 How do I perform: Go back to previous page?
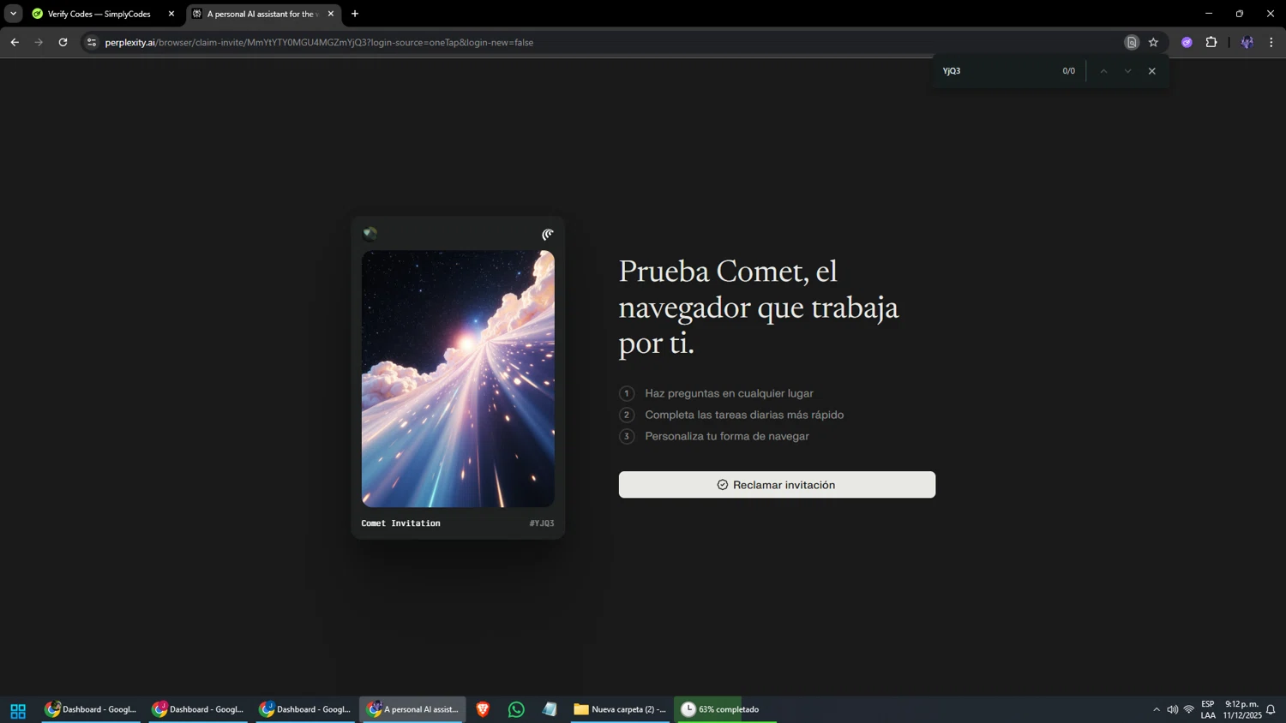point(15,42)
